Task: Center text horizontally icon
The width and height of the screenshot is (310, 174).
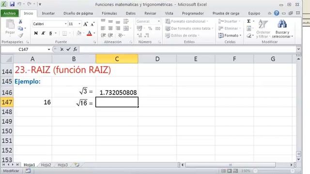Action: 110,29
